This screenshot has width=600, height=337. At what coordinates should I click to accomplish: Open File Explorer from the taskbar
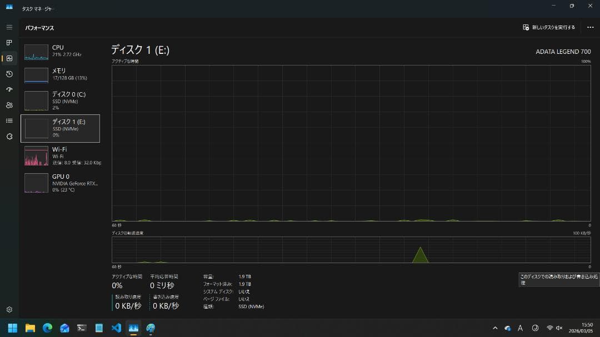click(31, 328)
